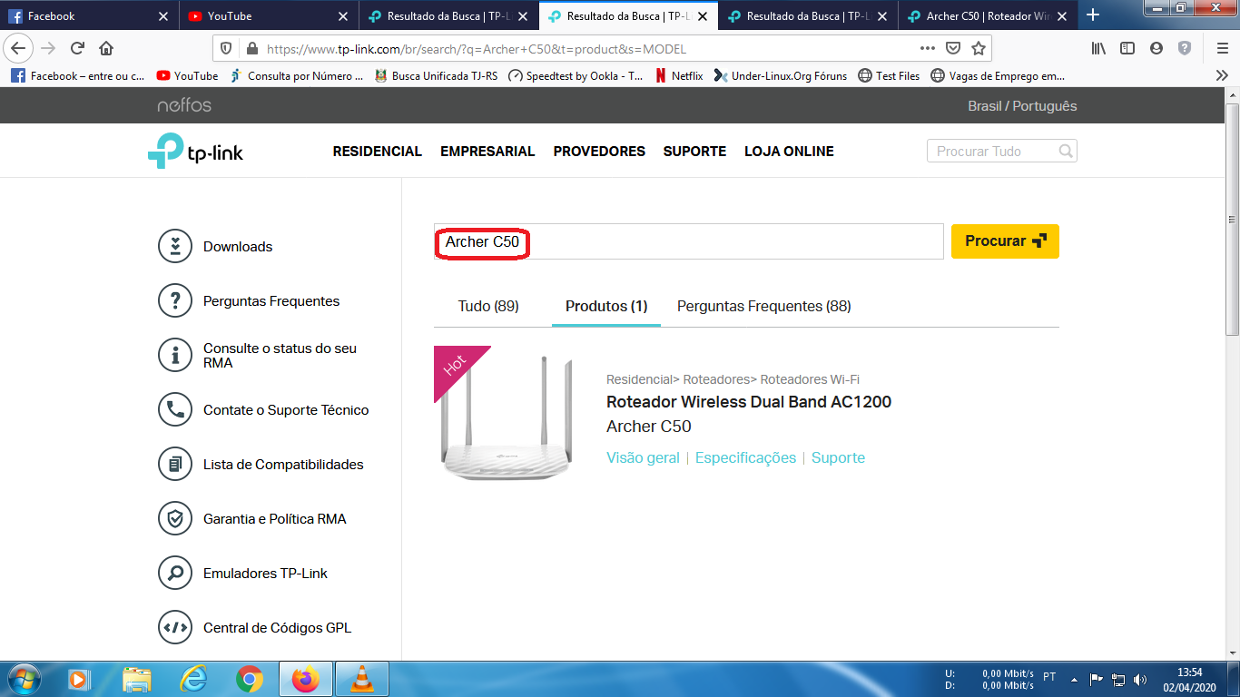
Task: Click the Downloads sidebar icon
Action: click(x=175, y=247)
